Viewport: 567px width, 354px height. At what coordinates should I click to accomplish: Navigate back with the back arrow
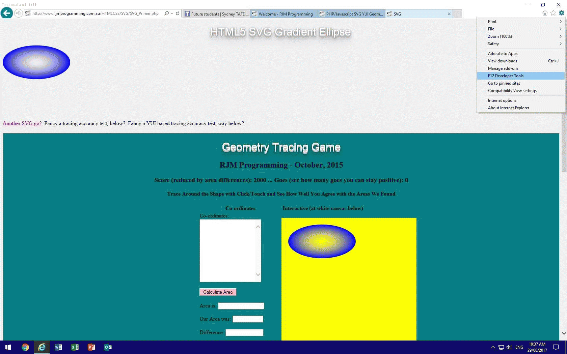coord(6,13)
